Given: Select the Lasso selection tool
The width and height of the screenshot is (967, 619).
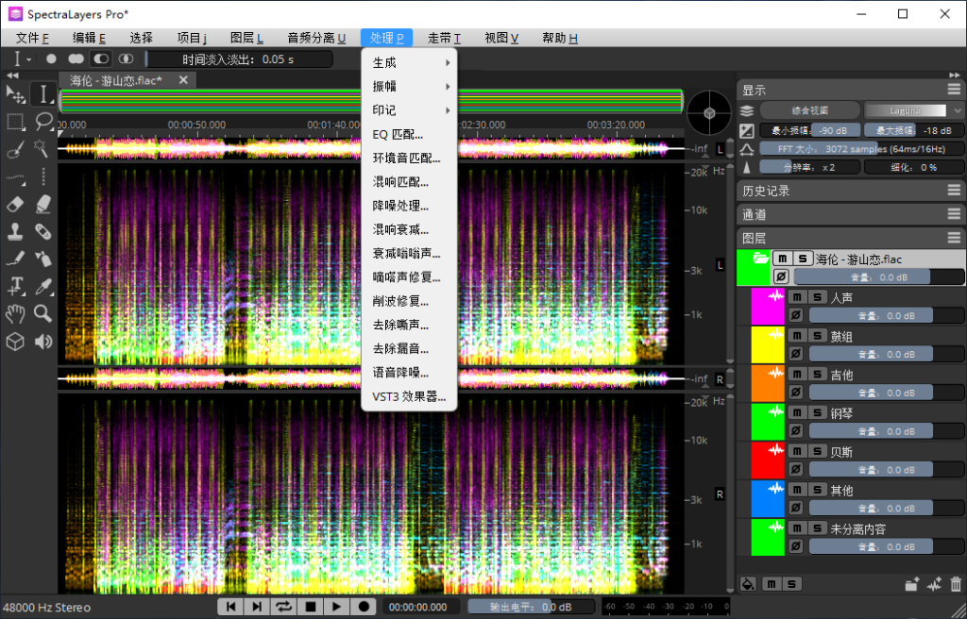Looking at the screenshot, I should click(x=43, y=122).
